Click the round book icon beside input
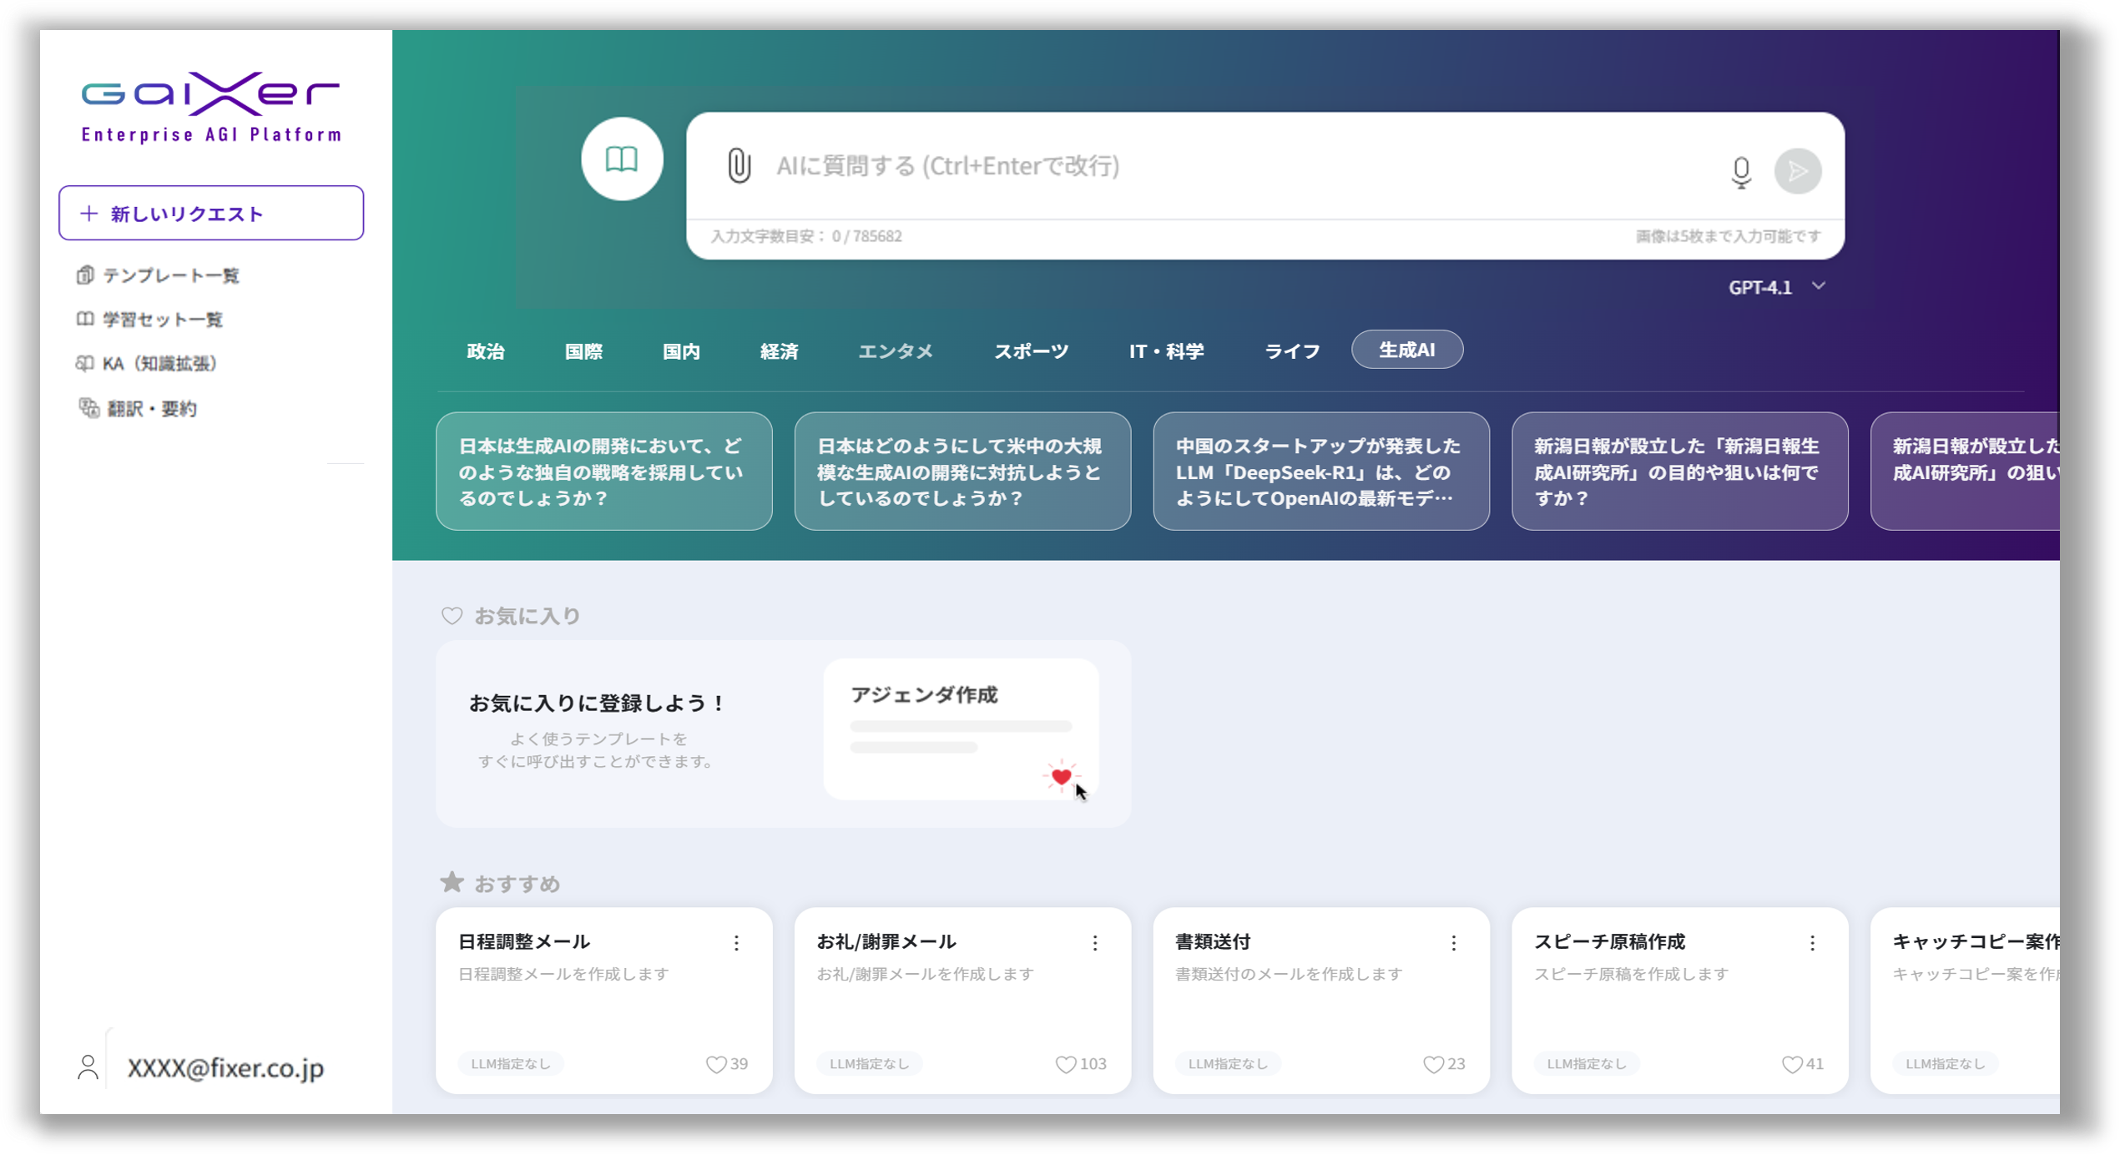Image resolution: width=2120 pixels, height=1155 pixels. pyautogui.click(x=622, y=159)
